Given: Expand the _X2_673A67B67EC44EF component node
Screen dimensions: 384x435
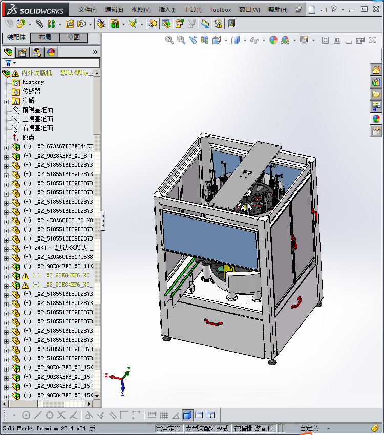Looking at the screenshot, I should [6, 148].
